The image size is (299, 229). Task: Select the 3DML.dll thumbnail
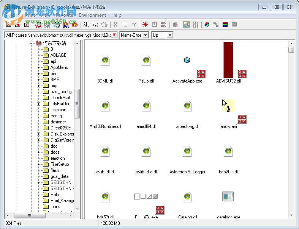[105, 61]
